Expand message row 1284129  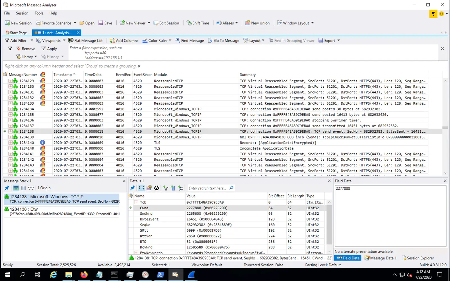[x=10, y=81]
